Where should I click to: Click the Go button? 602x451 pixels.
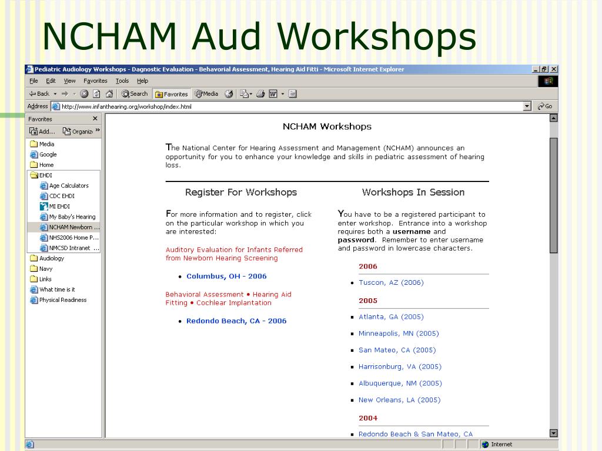(x=545, y=106)
